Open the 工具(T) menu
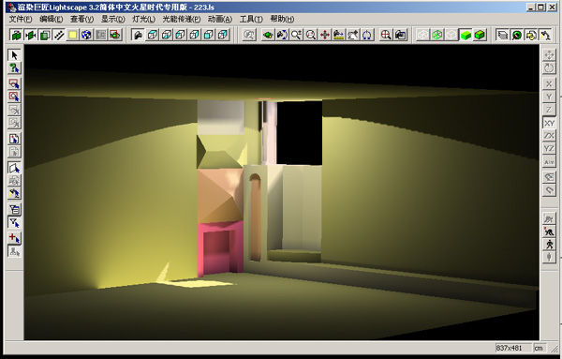Viewport: 562px width, 359px height. pos(251,19)
